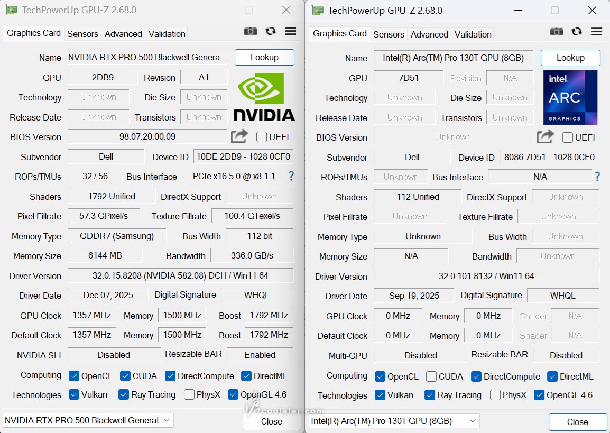610x433 pixels.
Task: Switch to Sensors tab in Intel window
Action: pyautogui.click(x=389, y=34)
